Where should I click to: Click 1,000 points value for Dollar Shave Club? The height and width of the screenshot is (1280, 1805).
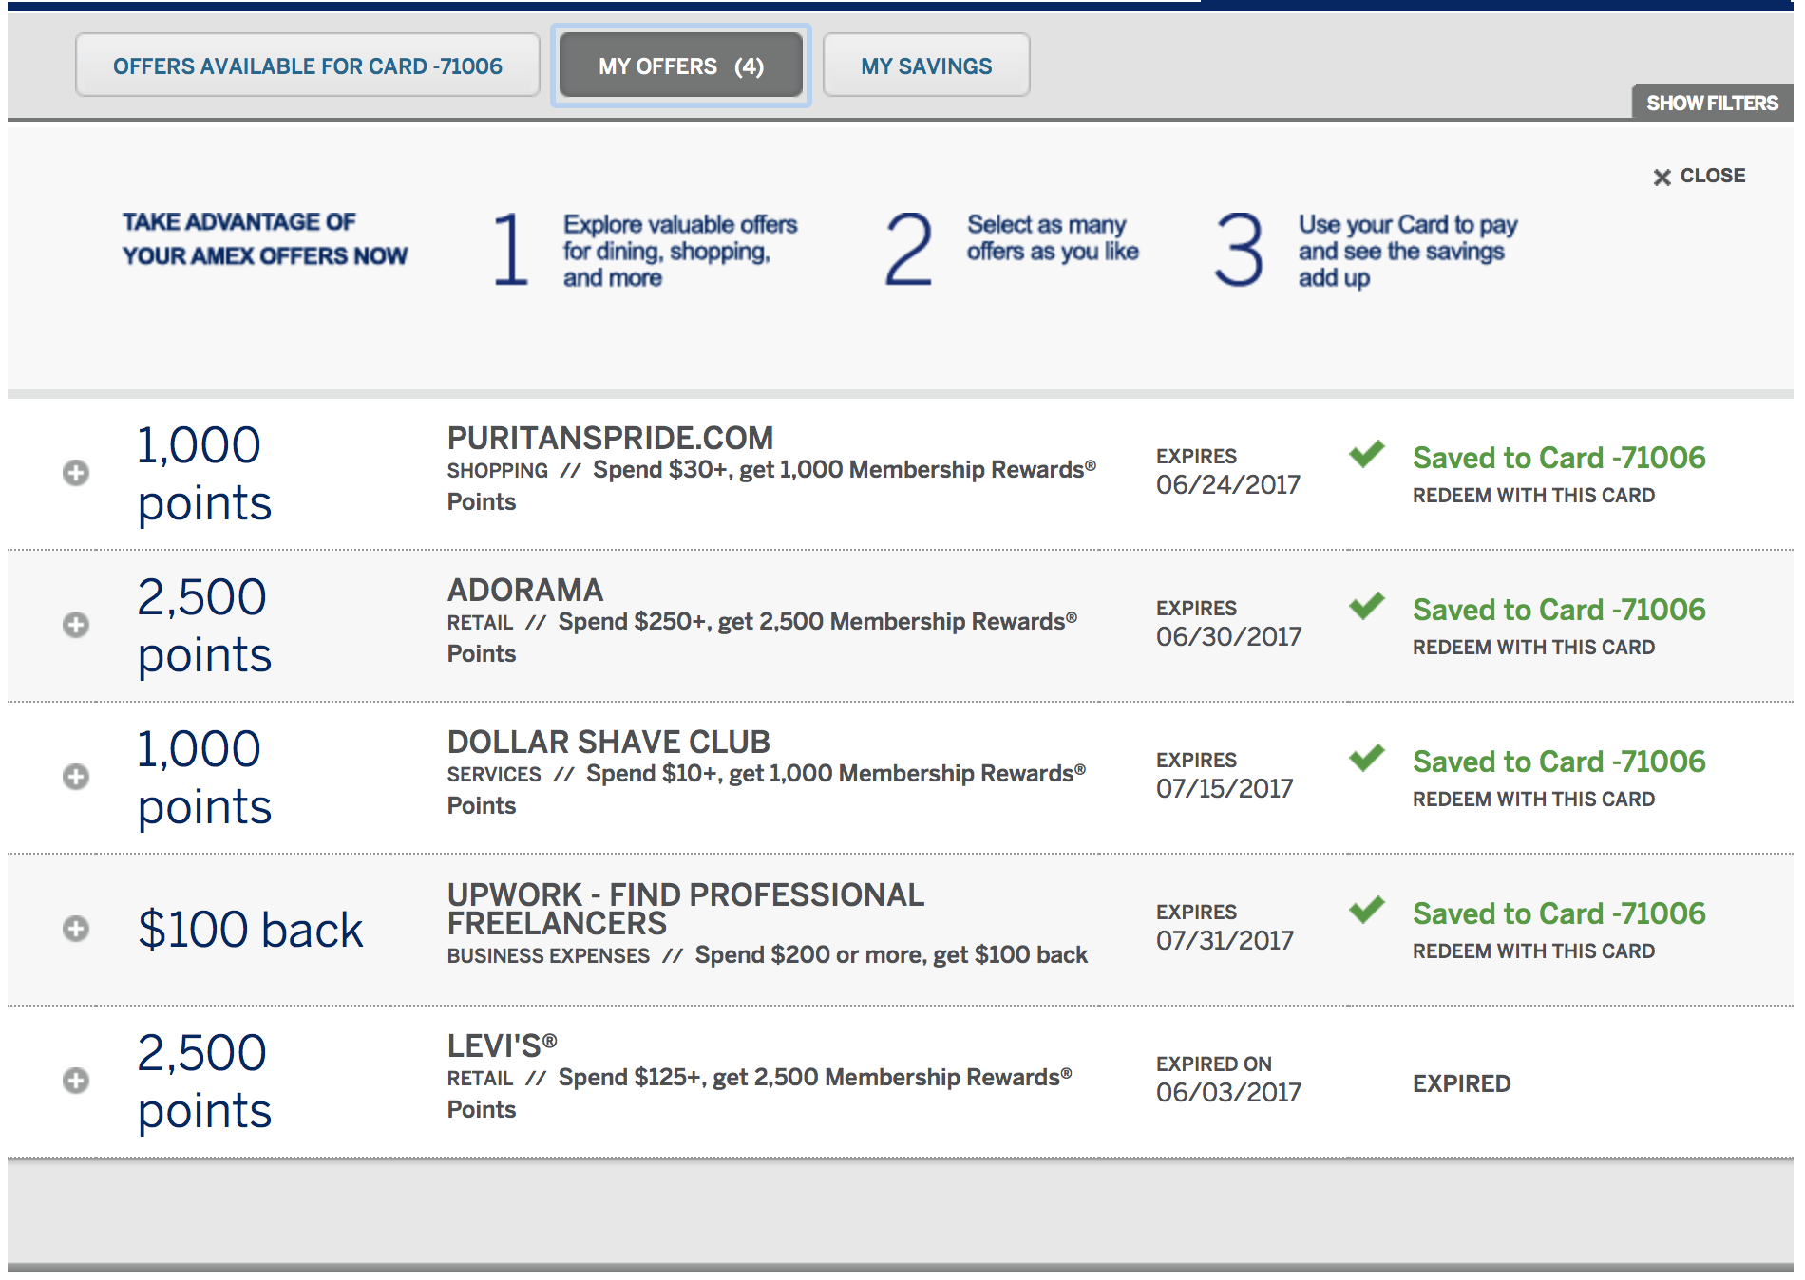[204, 778]
